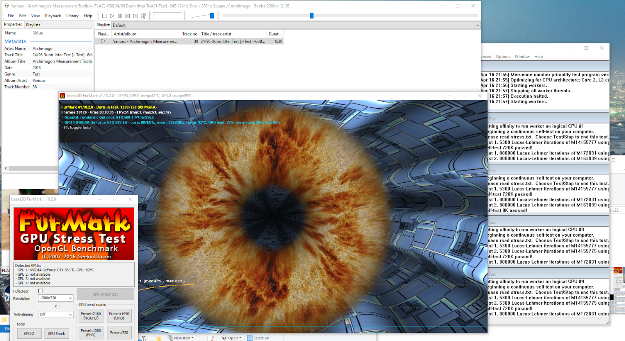Run the Preset:720 benchmark
625x341 pixels.
[119, 333]
